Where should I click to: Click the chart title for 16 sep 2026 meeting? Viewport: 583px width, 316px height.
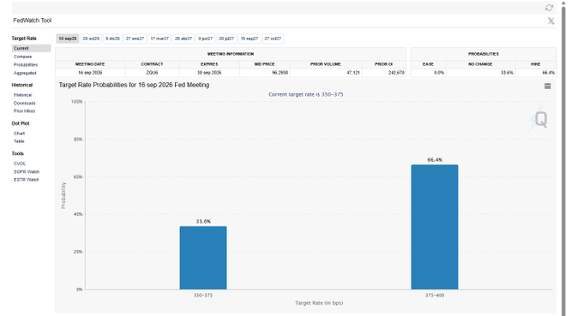coord(134,85)
